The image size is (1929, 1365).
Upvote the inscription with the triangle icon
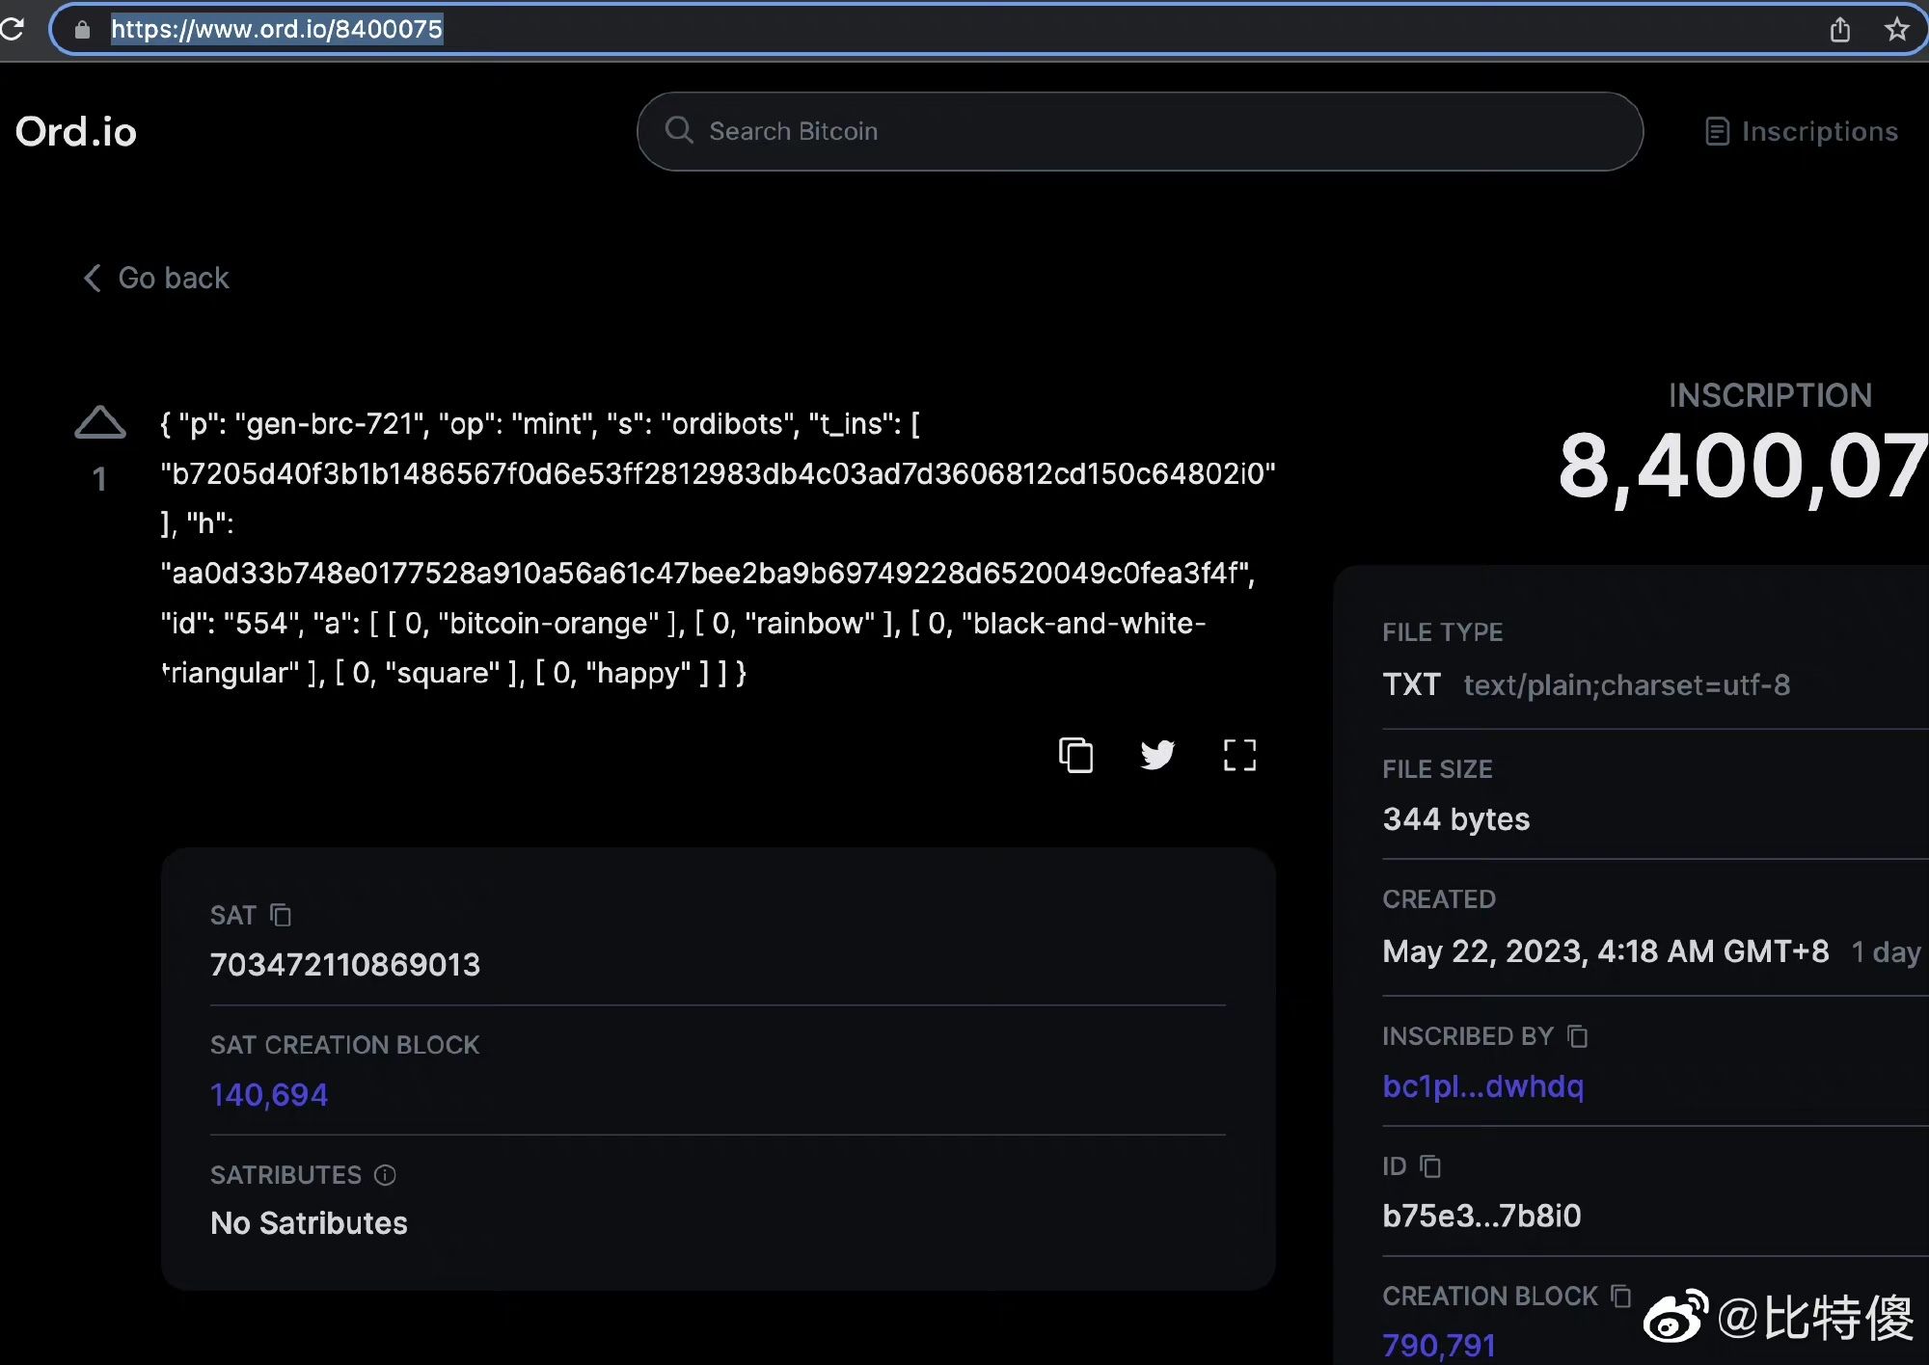tap(100, 422)
